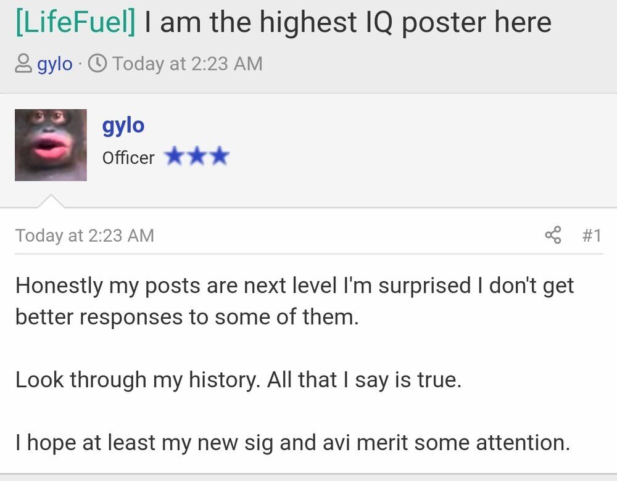Share the post using the share icon
This screenshot has height=481, width=617.
point(553,235)
